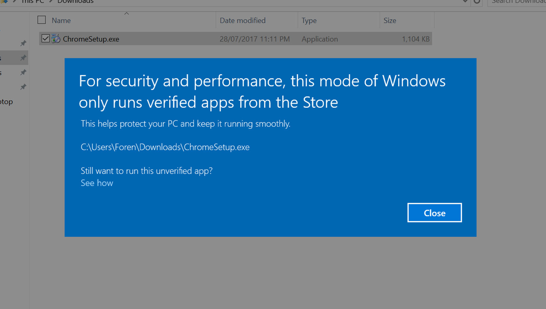Sort files by Type column header

(x=309, y=20)
